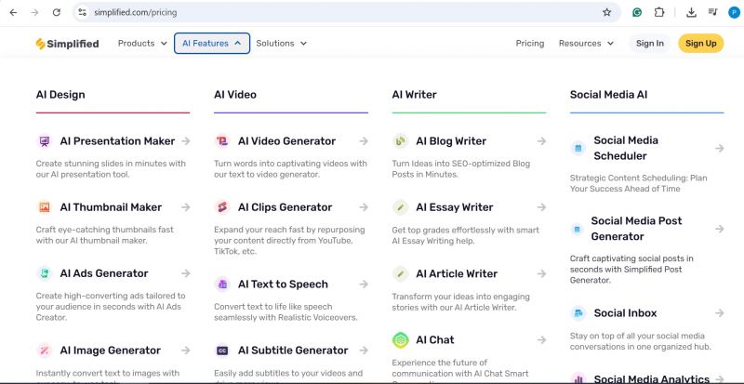Go back using browser back arrow
Screen dimensions: 744x384
coord(13,12)
